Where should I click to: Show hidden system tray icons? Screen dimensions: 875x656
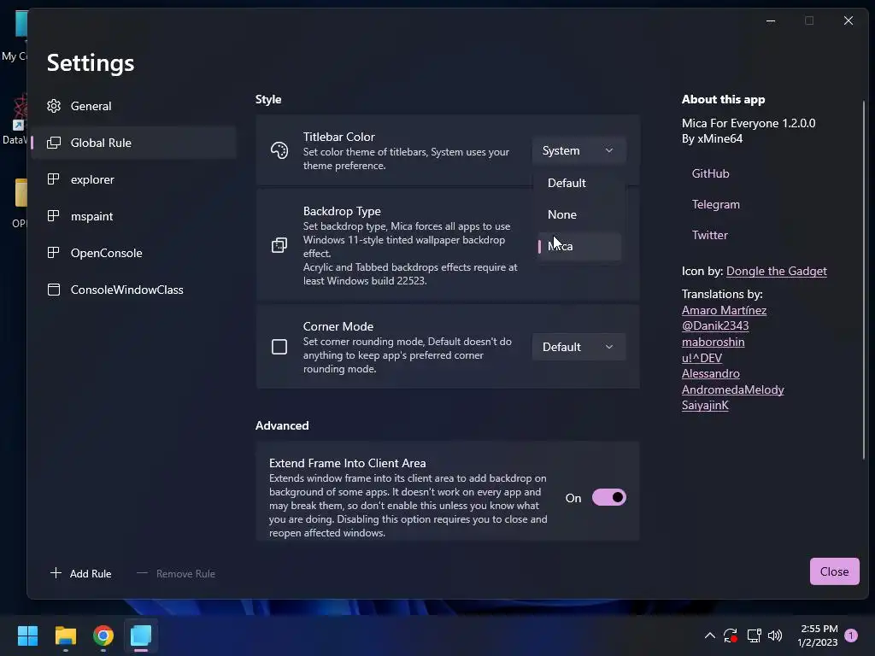pyautogui.click(x=710, y=635)
